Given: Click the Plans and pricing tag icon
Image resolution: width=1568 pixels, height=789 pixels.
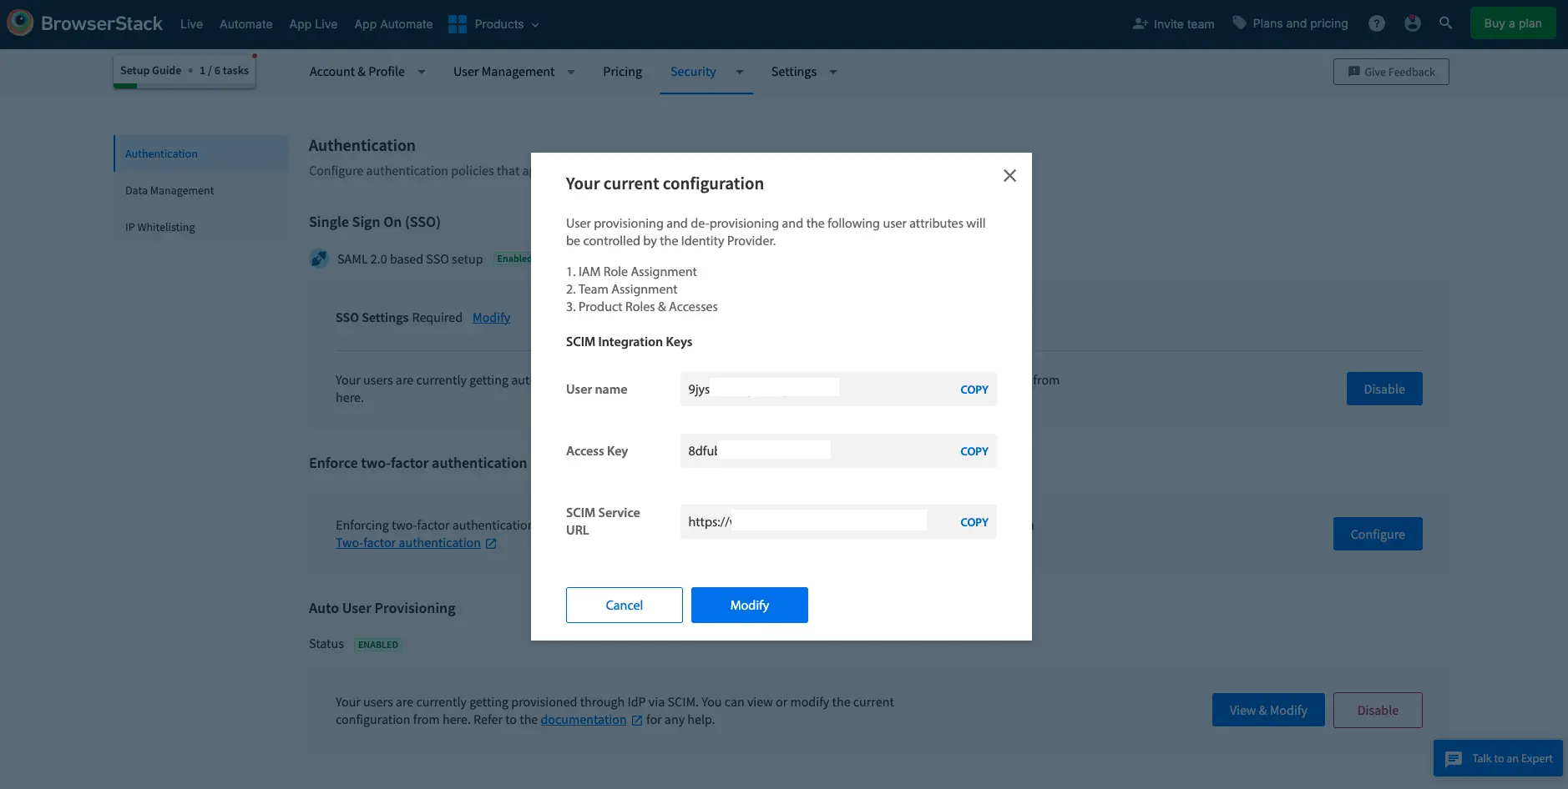Looking at the screenshot, I should [1240, 23].
